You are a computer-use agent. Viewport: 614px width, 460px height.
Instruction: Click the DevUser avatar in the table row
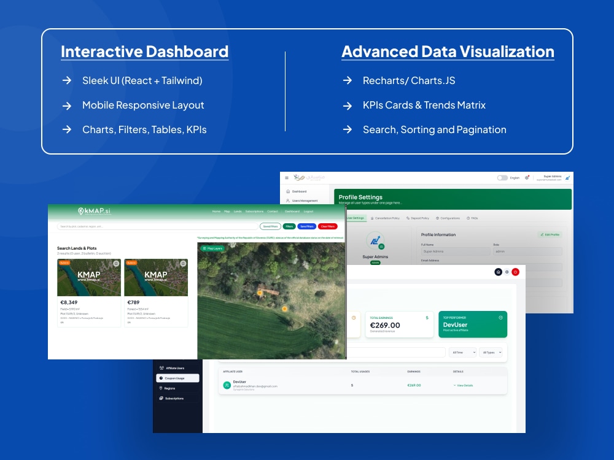[x=227, y=385]
